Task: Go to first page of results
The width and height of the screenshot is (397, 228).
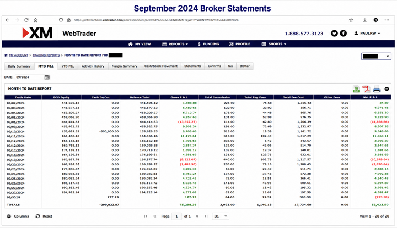Action: [146, 216]
